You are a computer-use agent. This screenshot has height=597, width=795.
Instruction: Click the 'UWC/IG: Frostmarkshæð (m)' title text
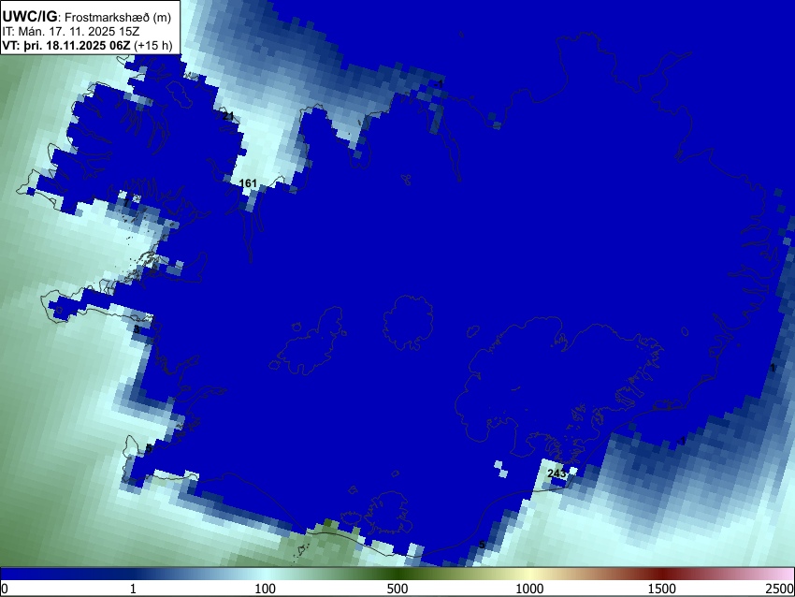[87, 17]
